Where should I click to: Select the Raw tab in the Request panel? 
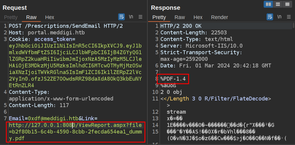pos(31,17)
